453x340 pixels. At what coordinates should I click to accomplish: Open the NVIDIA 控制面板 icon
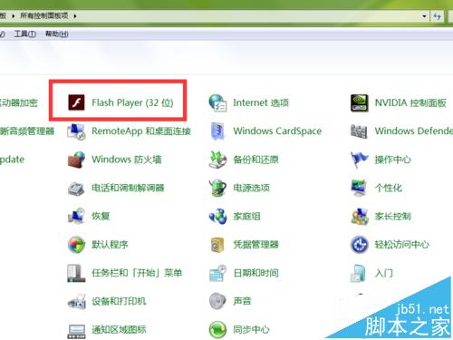(x=360, y=102)
